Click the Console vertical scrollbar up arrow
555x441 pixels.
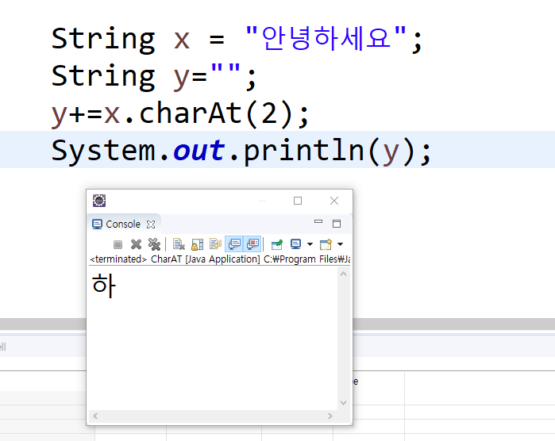point(343,274)
